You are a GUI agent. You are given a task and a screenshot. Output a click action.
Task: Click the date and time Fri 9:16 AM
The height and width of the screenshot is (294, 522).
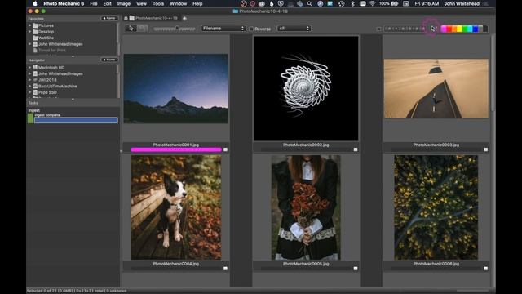[427, 3]
